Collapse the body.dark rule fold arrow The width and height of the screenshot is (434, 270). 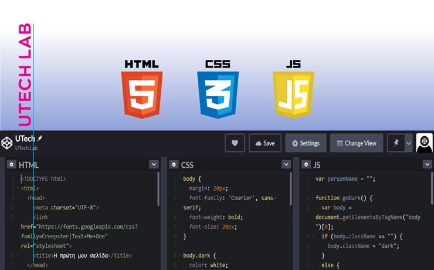click(180, 255)
